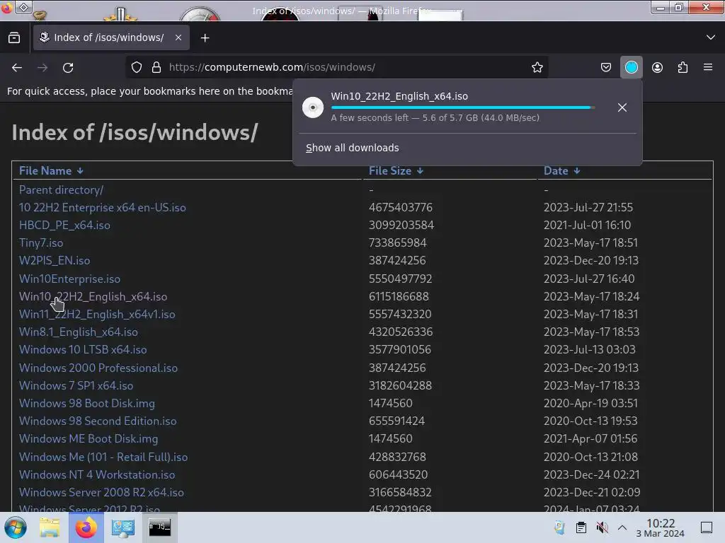
Task: Show all downloads
Action: [353, 148]
